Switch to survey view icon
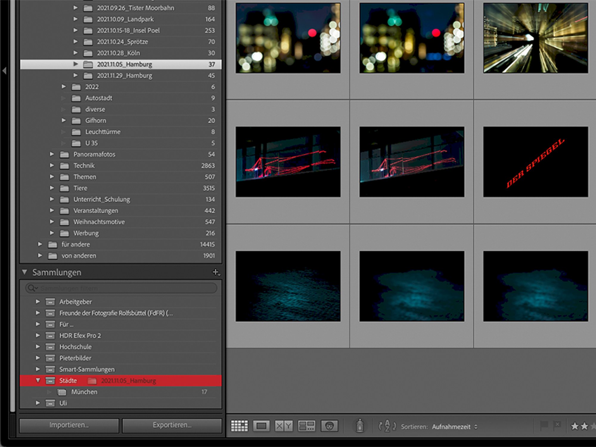This screenshot has height=447, width=596. pos(306,426)
